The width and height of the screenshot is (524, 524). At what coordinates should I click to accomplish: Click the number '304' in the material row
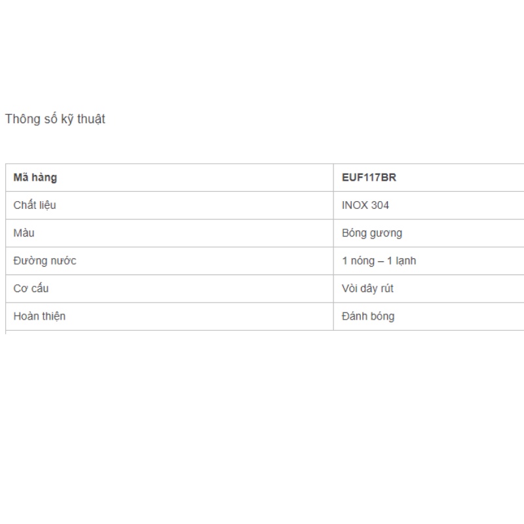point(380,205)
